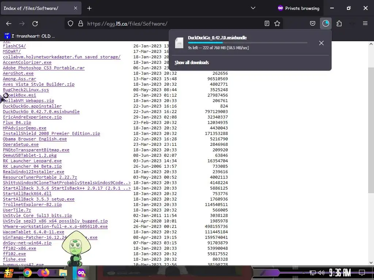Screen dimensions: 374x280
Task: Open the network icon in system tray
Action: [x=312, y=273]
